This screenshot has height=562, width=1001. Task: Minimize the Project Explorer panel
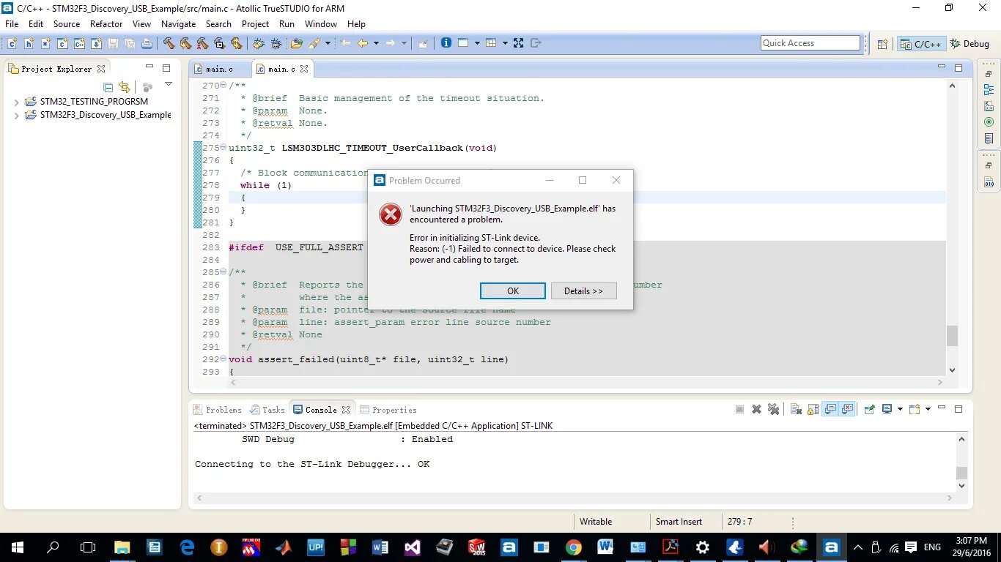click(x=149, y=67)
